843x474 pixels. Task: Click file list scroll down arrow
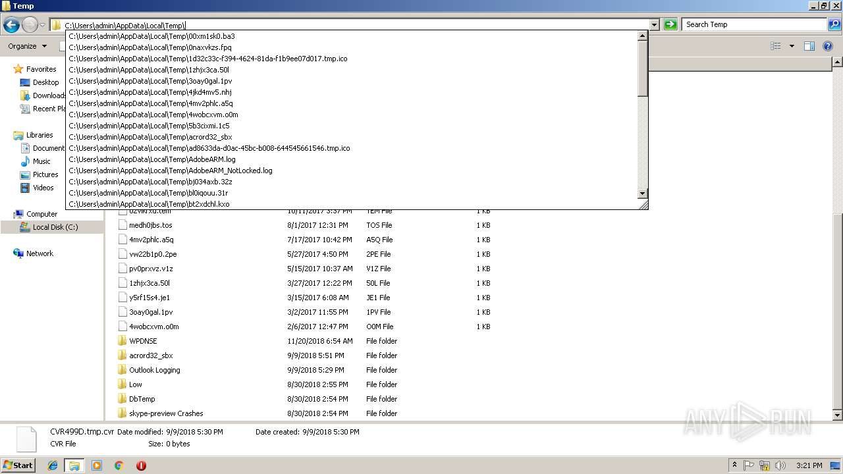837,415
